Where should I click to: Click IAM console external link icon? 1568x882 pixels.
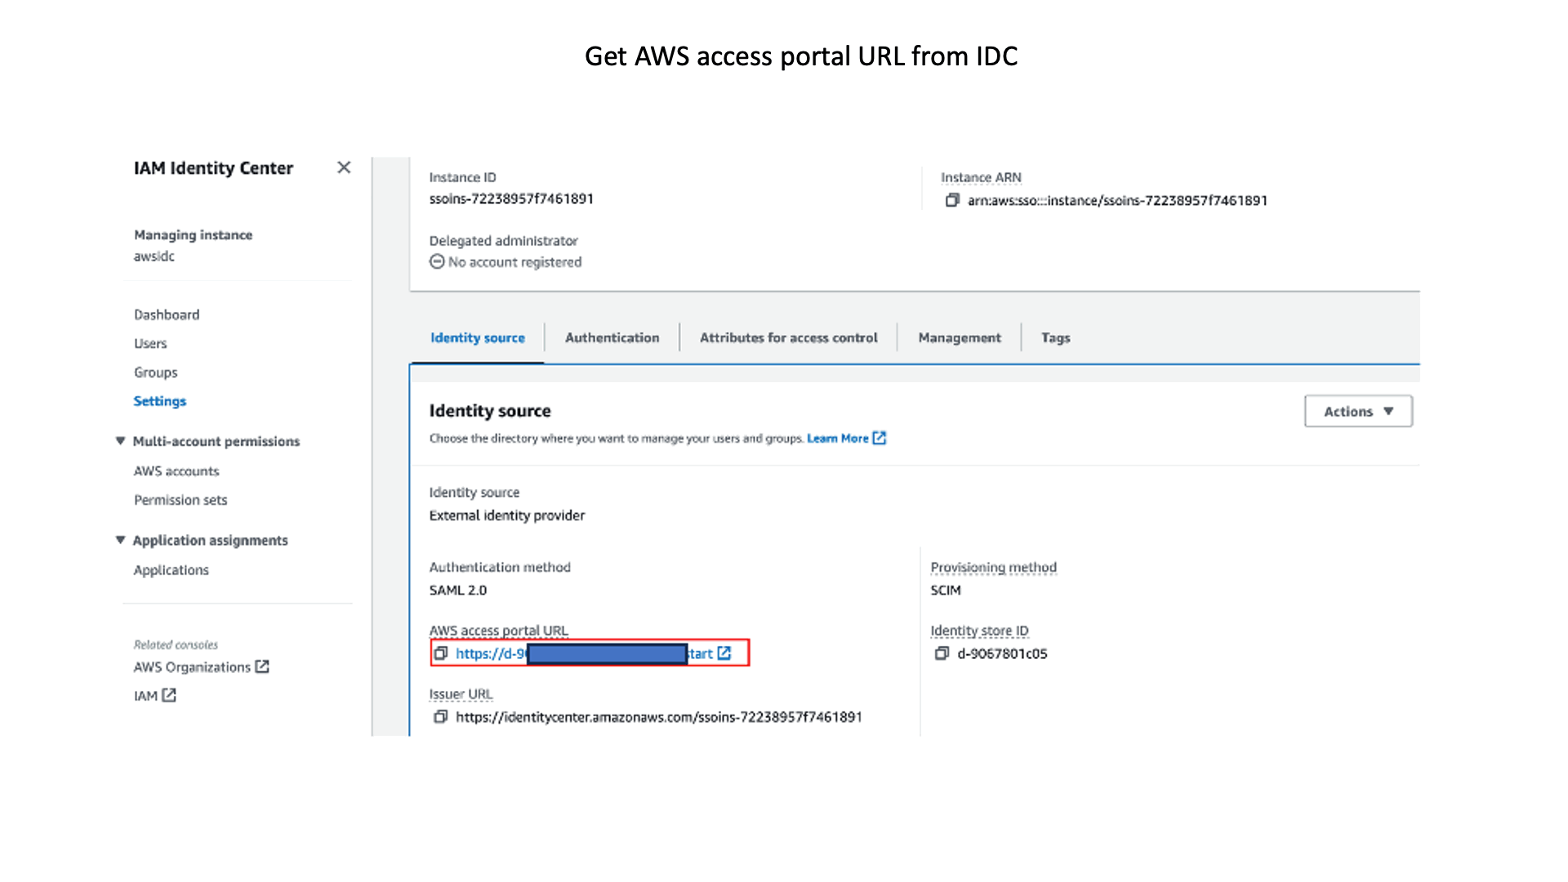coord(169,695)
